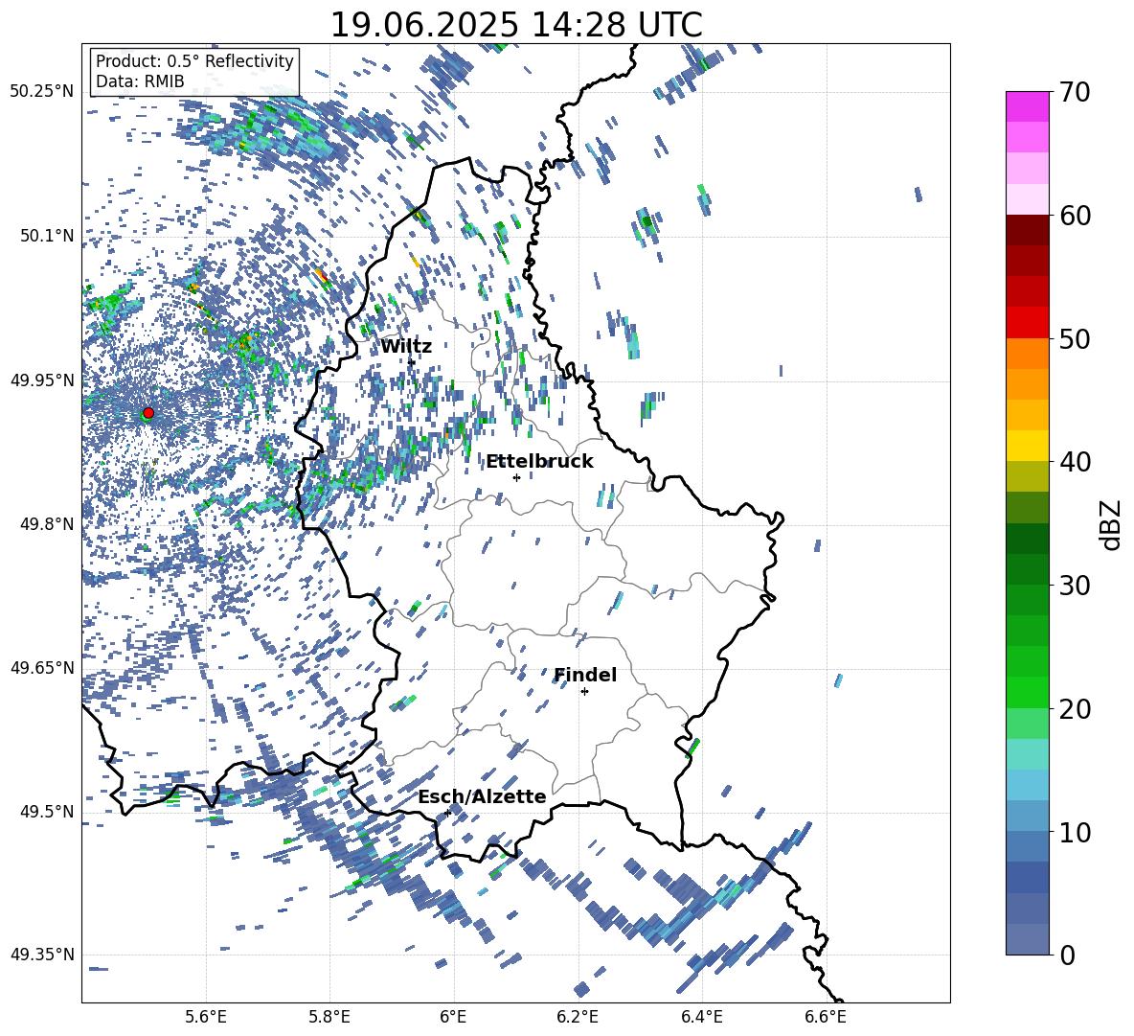
Task: Select the Findel city label
Action: point(585,675)
